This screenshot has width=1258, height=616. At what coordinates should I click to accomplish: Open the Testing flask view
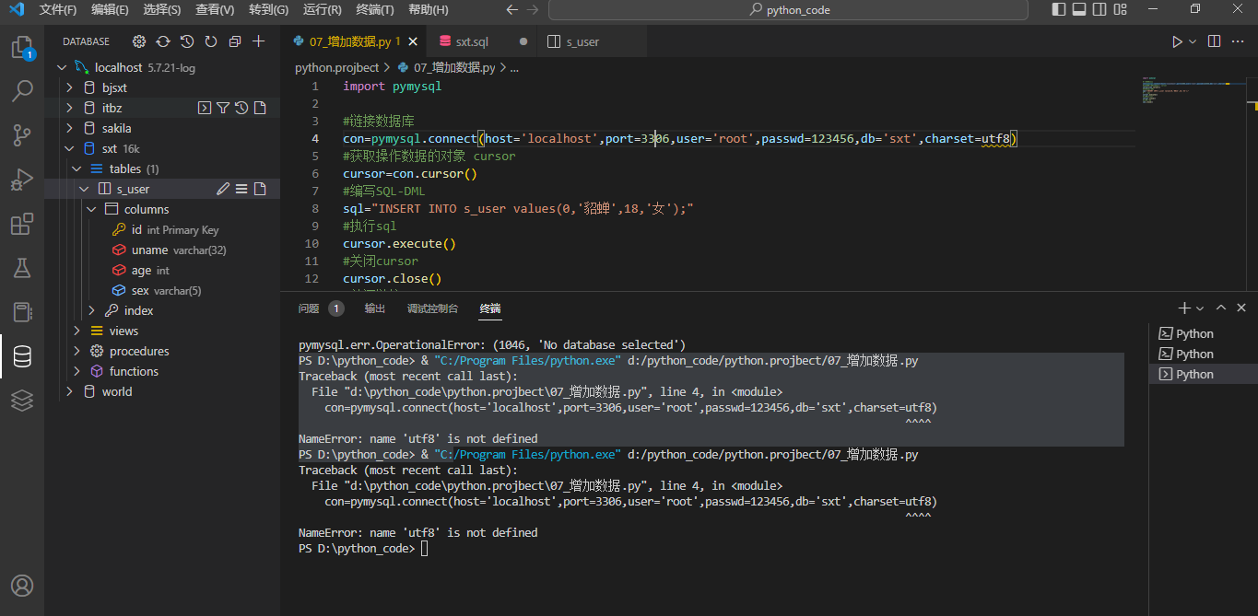[x=22, y=268]
